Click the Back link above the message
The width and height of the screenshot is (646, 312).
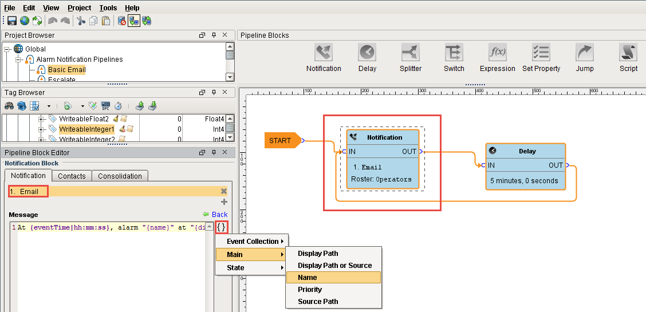219,215
